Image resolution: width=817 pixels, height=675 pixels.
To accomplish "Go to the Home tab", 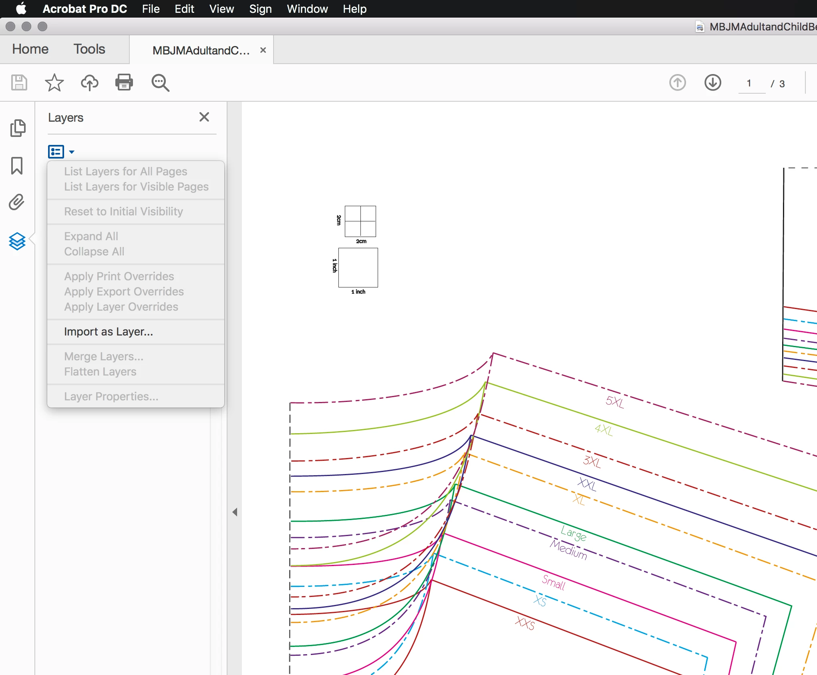I will click(30, 49).
